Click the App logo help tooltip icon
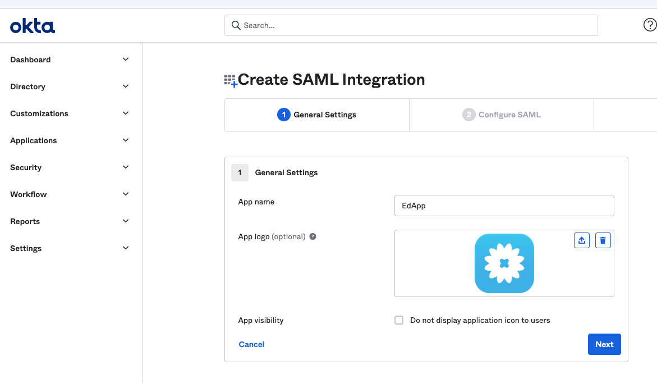Image resolution: width=657 pixels, height=383 pixels. 313,236
